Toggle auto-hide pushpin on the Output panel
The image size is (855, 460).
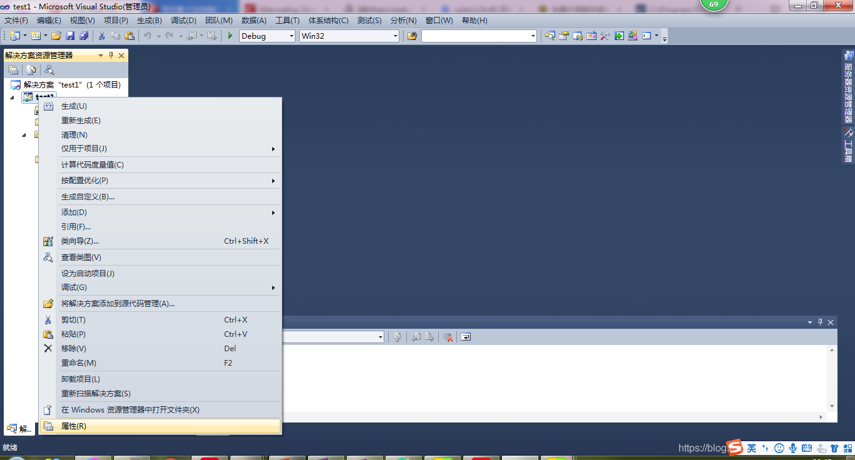coord(820,322)
